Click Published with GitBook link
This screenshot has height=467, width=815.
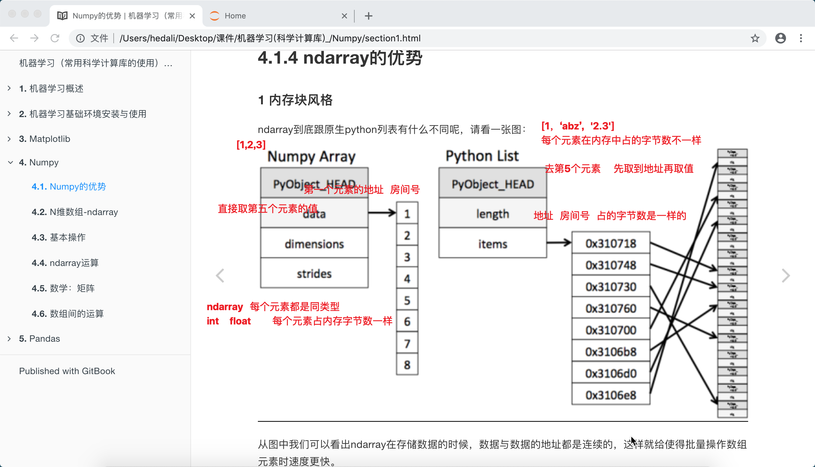pos(67,371)
